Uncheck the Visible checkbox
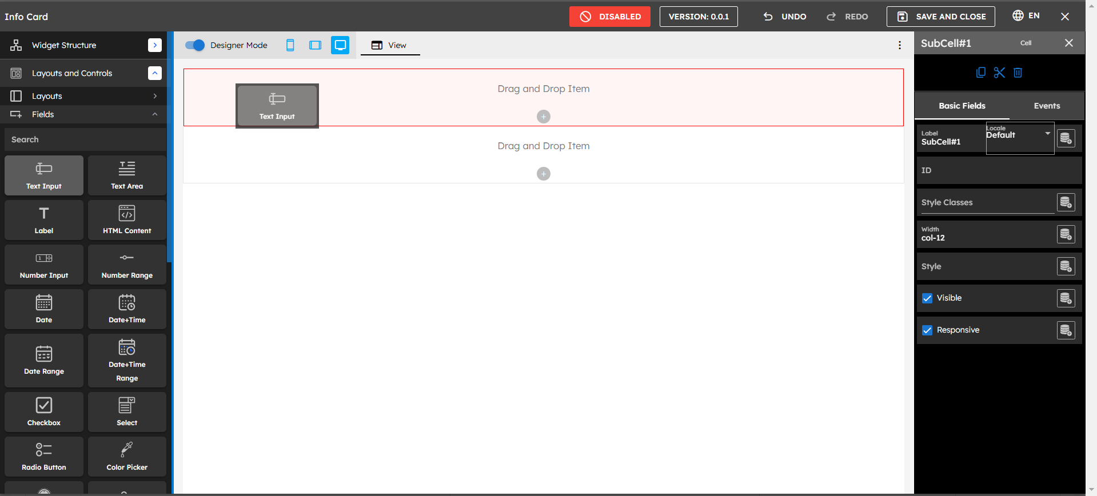Viewport: 1097px width, 496px height. pos(927,298)
